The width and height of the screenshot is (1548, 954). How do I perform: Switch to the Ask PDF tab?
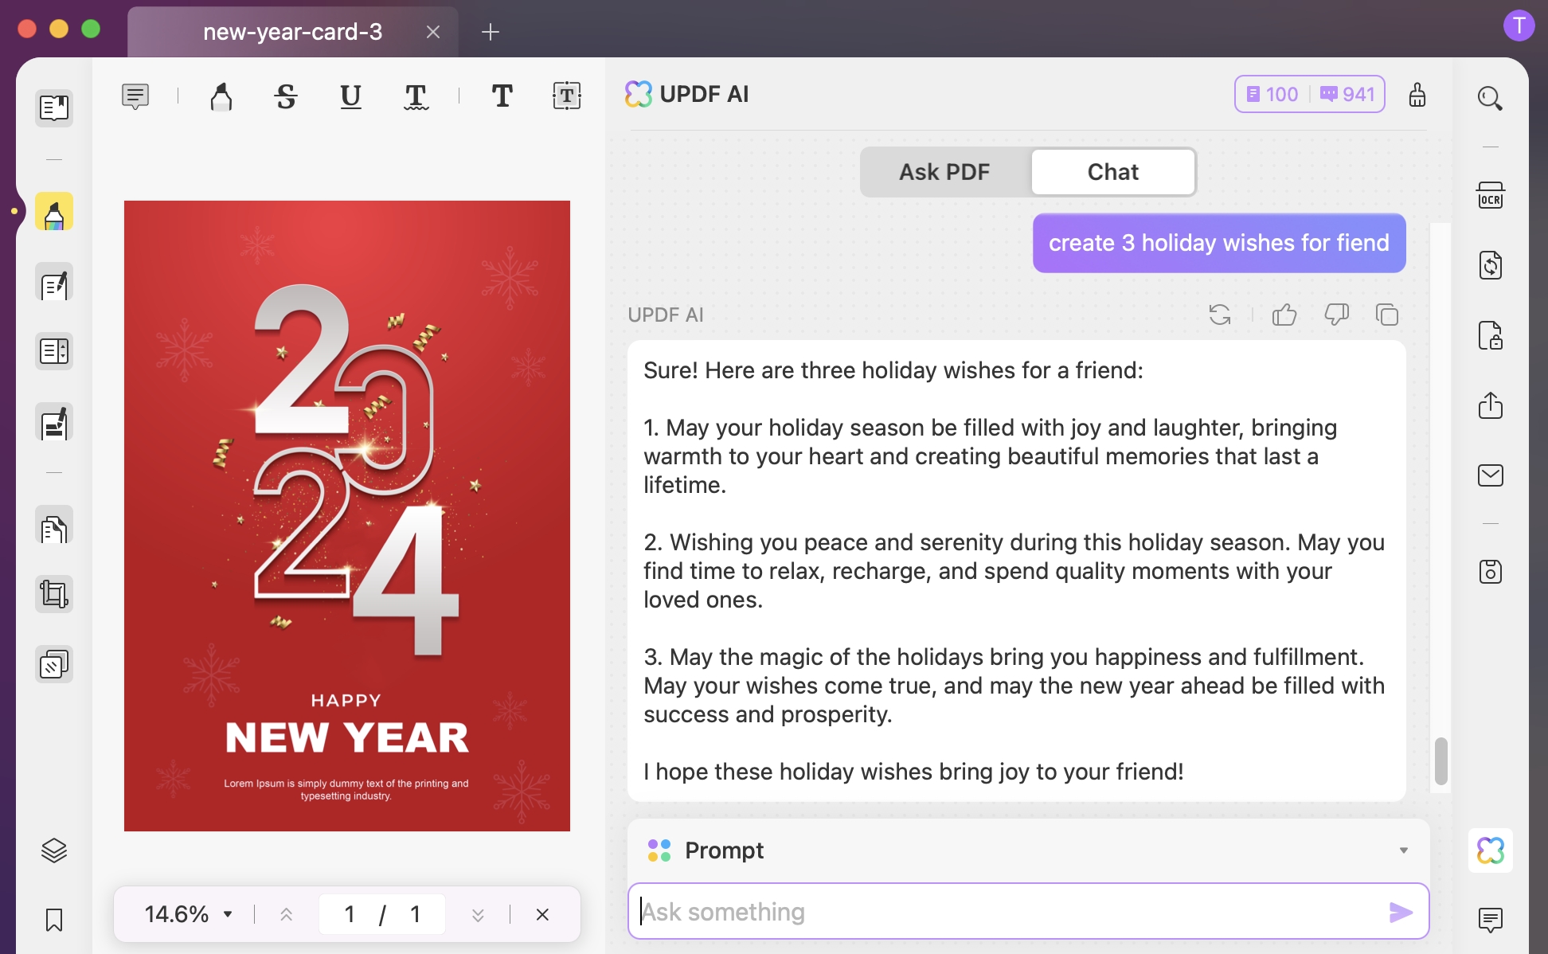(x=944, y=171)
